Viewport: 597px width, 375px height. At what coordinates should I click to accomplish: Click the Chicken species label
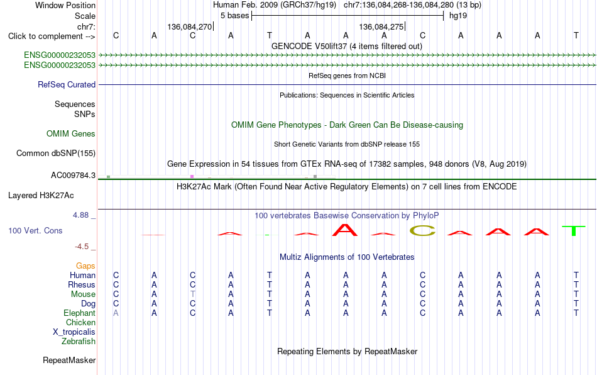(x=80, y=322)
